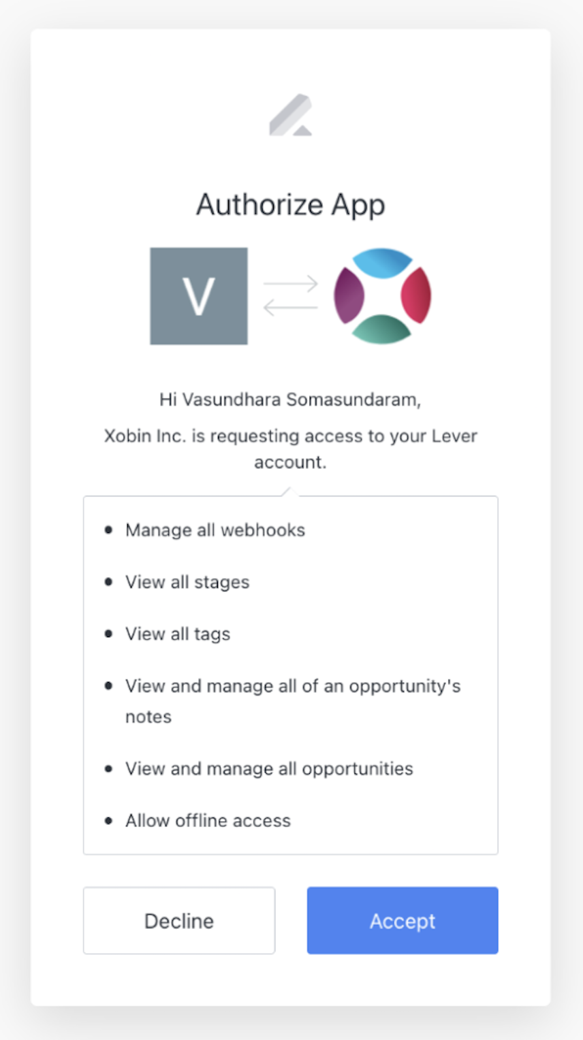Select the View all tags permission
The height and width of the screenshot is (1040, 583).
click(x=178, y=634)
